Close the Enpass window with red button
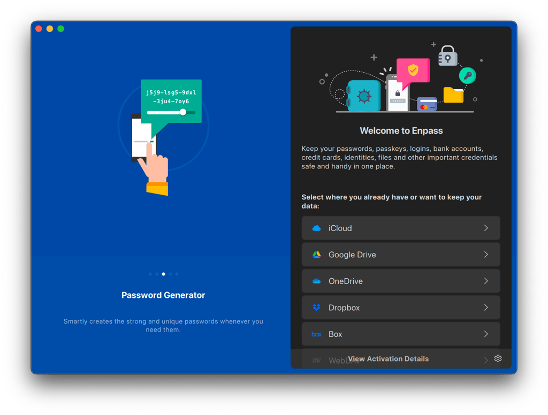Image resolution: width=548 pixels, height=415 pixels. tap(39, 29)
